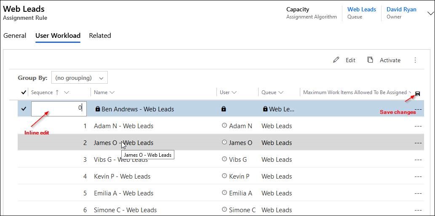Viewport: 435px width, 216px height.
Task: Click the Edit pencil icon
Action: pos(336,60)
